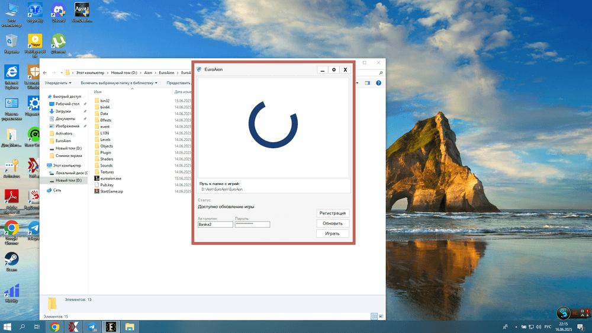The width and height of the screenshot is (592, 333).
Task: Select the euroaion.exe file
Action: [x=110, y=178]
